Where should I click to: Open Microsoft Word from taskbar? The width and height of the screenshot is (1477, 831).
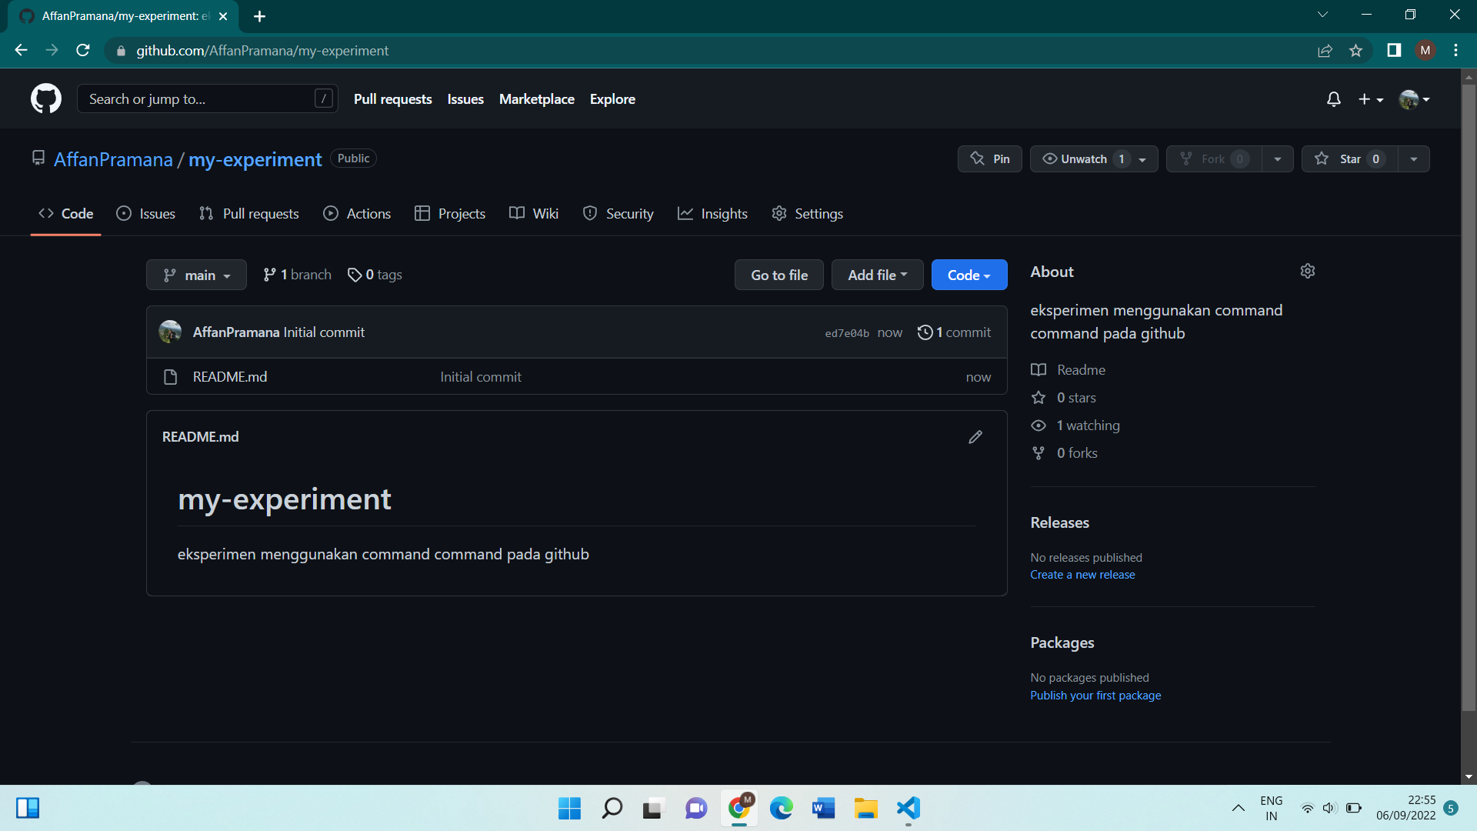point(823,808)
